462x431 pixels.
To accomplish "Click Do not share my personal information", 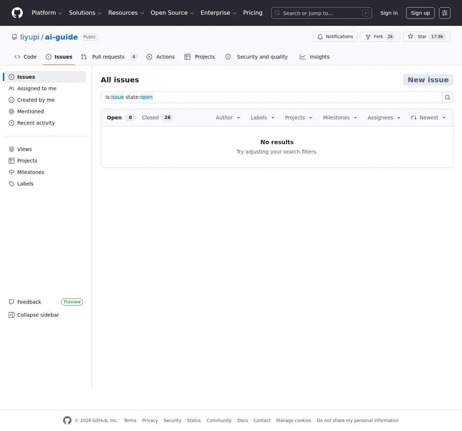I will coord(358,420).
